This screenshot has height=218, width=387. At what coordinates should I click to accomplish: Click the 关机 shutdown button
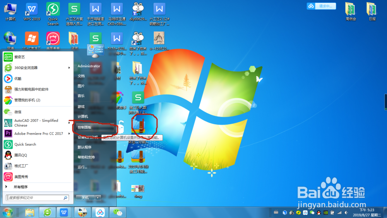point(86,197)
